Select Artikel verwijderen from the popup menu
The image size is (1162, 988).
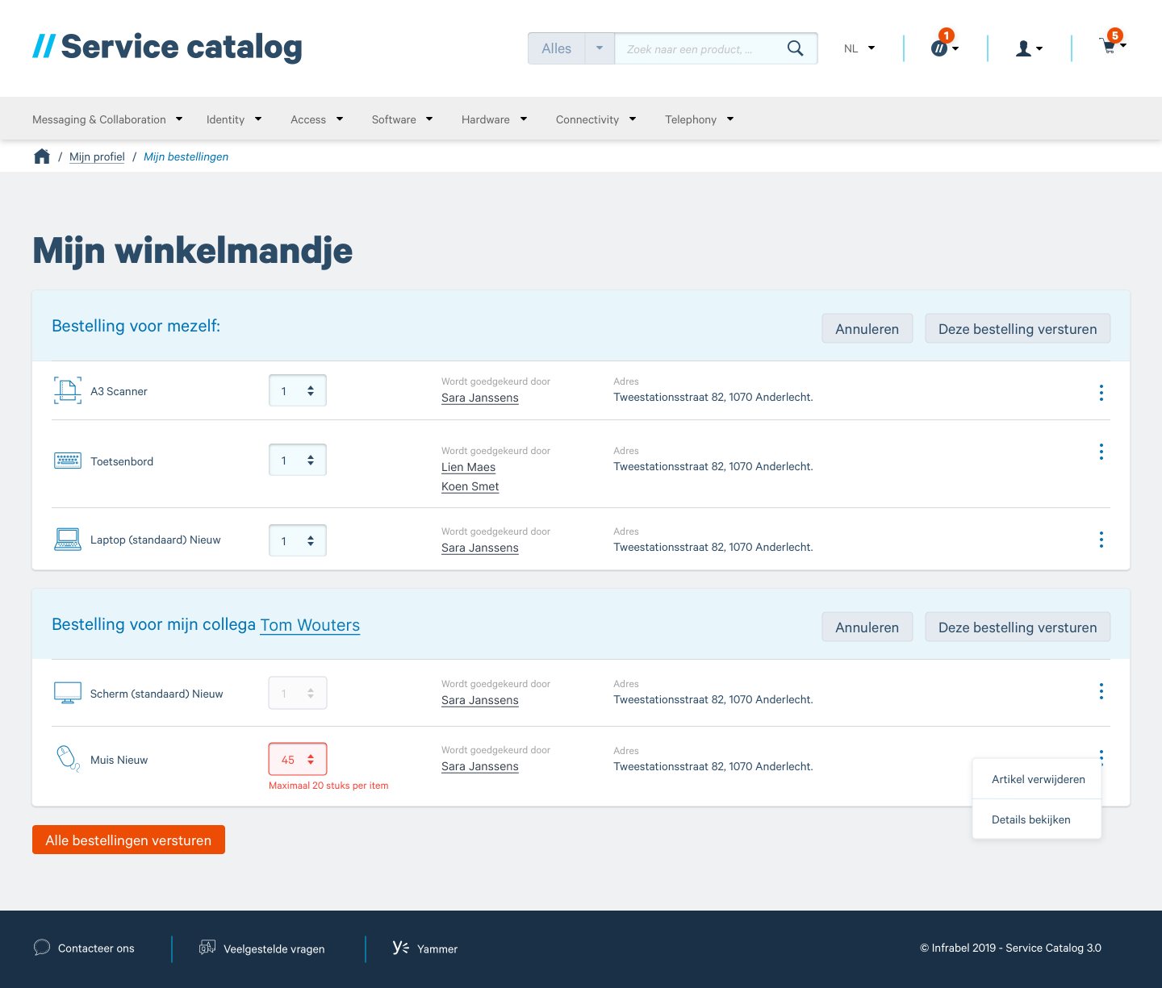1037,779
